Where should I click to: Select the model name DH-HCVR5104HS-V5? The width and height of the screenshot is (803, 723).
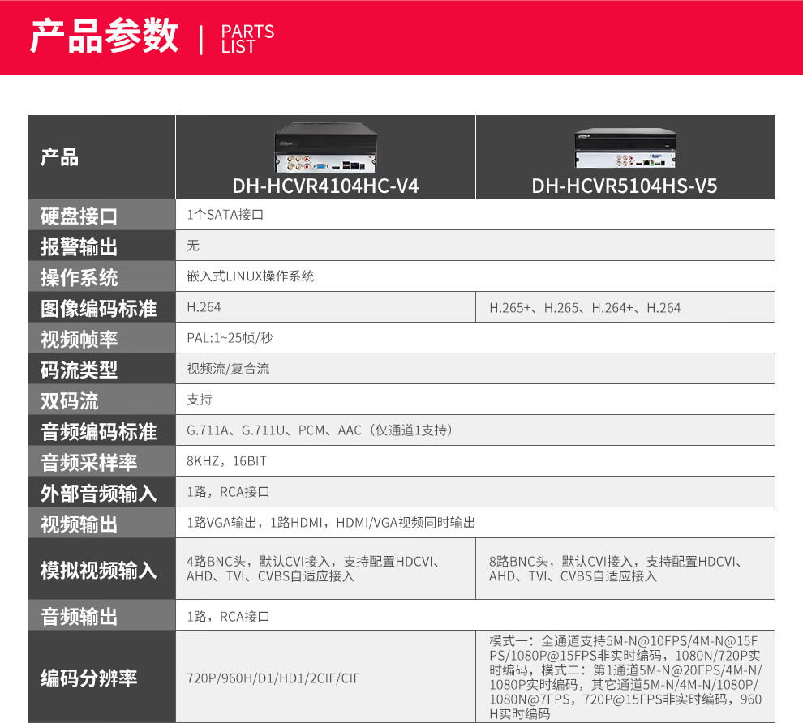coord(625,186)
